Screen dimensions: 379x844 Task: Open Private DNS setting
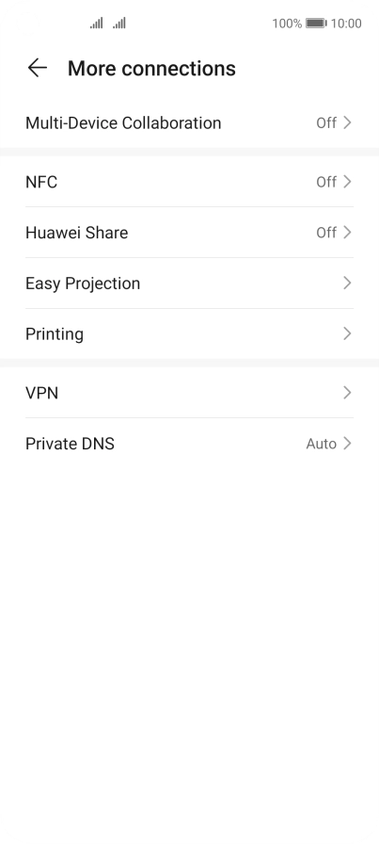[x=189, y=444]
